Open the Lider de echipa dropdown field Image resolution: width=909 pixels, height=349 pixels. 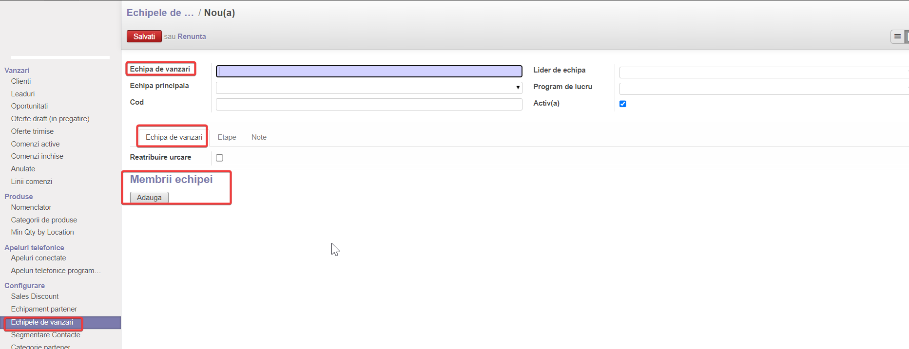[x=763, y=73]
